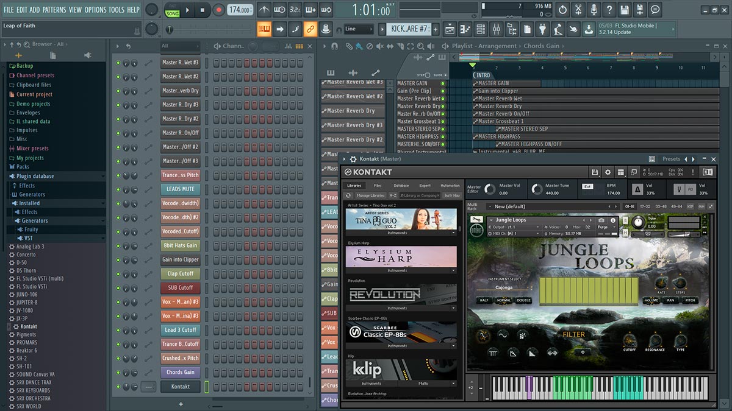Click the DOUBLE speed button in Jungle Loops

click(523, 300)
